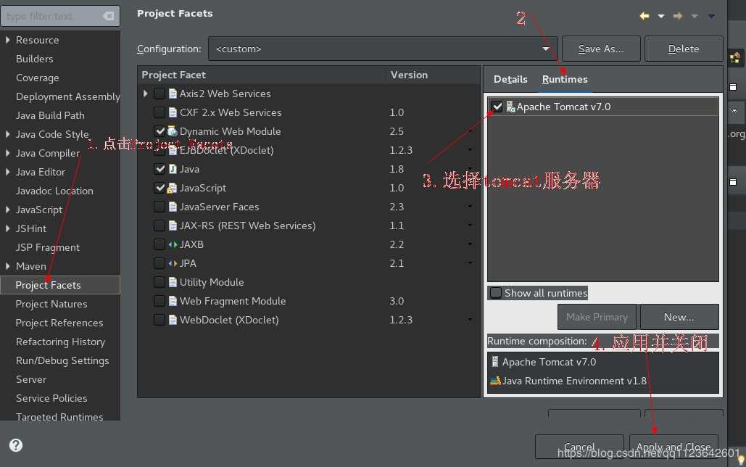Enable the CXF 2.x Web Services checkbox

pos(159,113)
